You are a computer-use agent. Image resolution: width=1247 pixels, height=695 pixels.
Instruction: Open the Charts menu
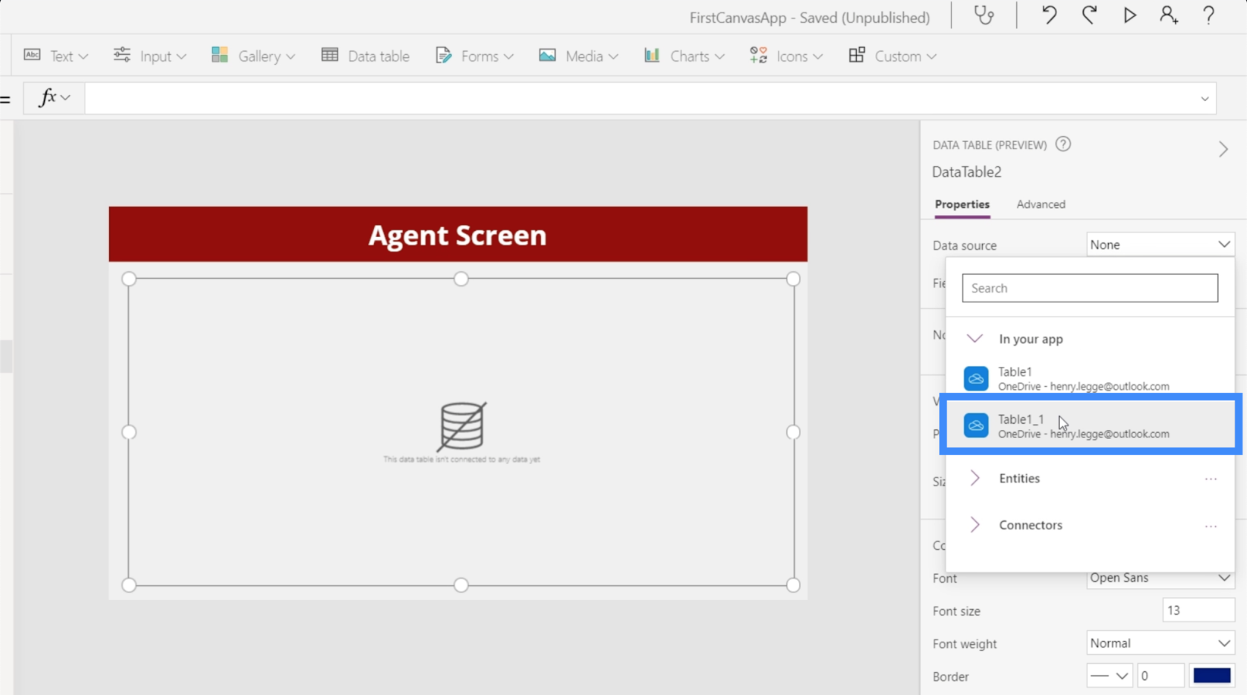[684, 56]
